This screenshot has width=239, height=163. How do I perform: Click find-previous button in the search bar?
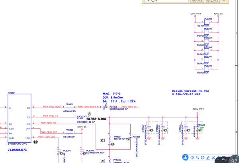(213, 1)
